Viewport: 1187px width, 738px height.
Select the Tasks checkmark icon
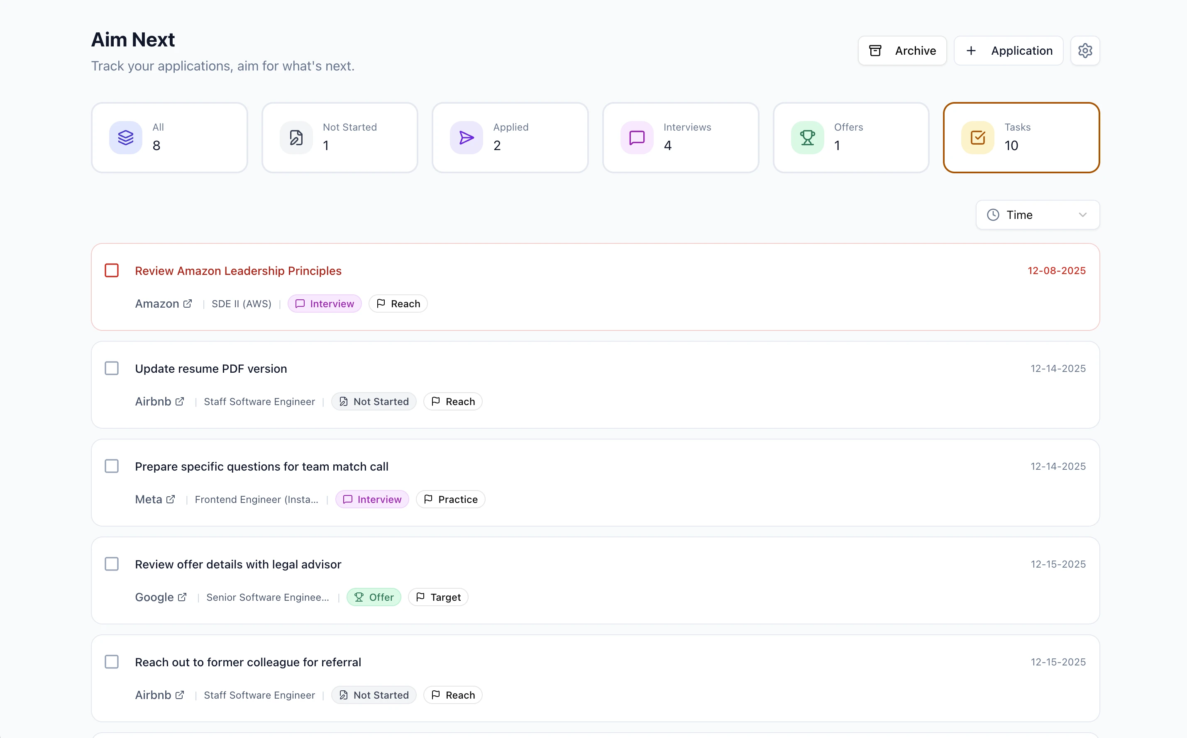point(977,137)
